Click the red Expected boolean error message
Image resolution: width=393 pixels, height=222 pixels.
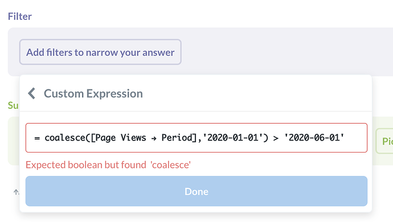[108, 165]
